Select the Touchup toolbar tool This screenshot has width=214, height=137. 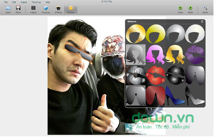click(x=46, y=10)
